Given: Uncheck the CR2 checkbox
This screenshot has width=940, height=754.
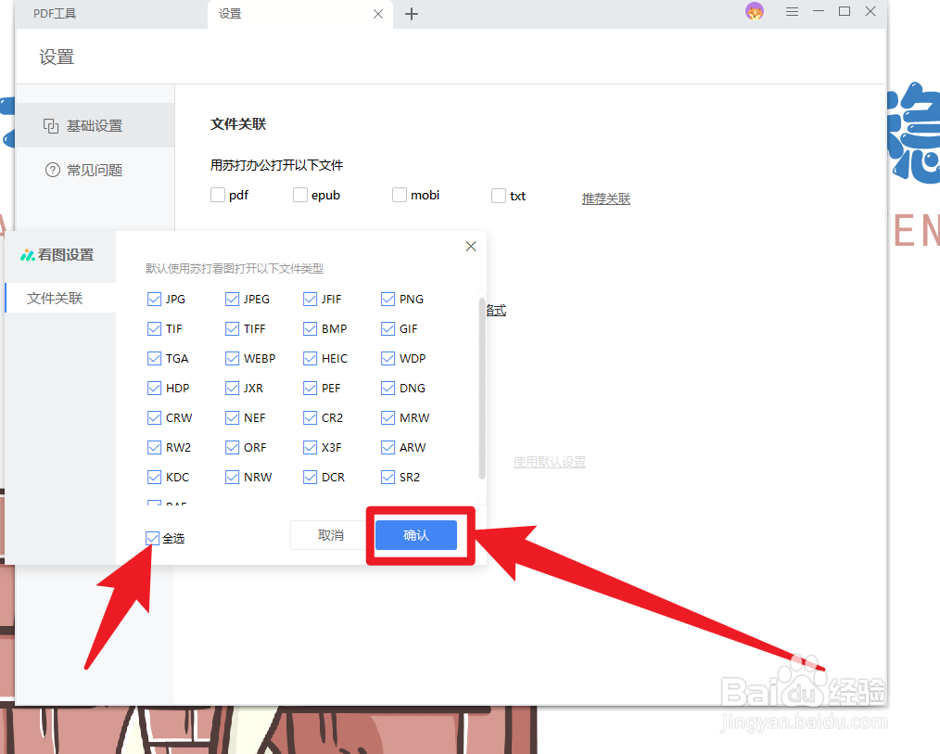Looking at the screenshot, I should tap(310, 417).
